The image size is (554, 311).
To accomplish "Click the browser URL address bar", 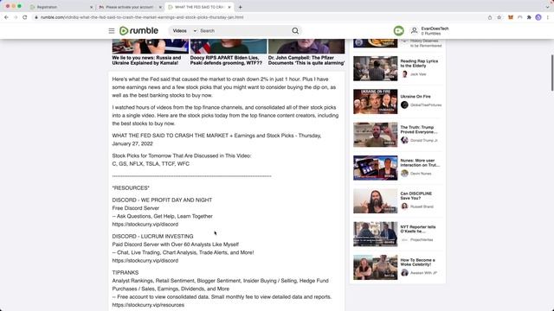I will click(260, 17).
